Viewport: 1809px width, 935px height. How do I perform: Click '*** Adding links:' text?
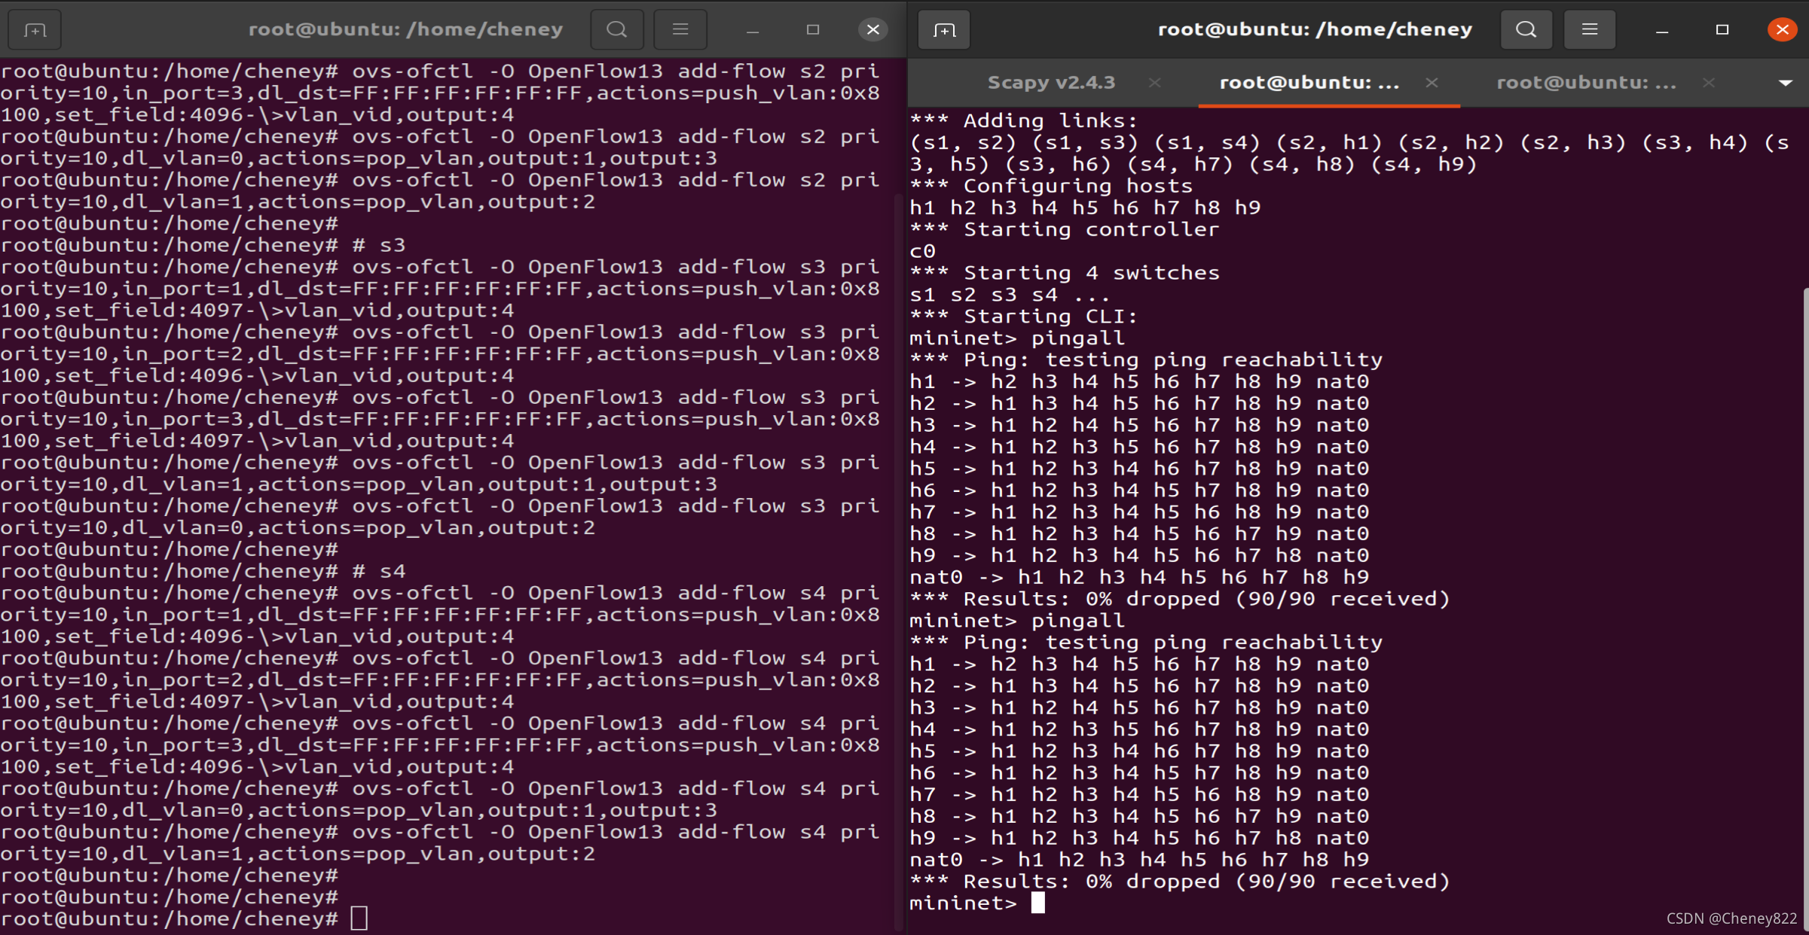1024,121
